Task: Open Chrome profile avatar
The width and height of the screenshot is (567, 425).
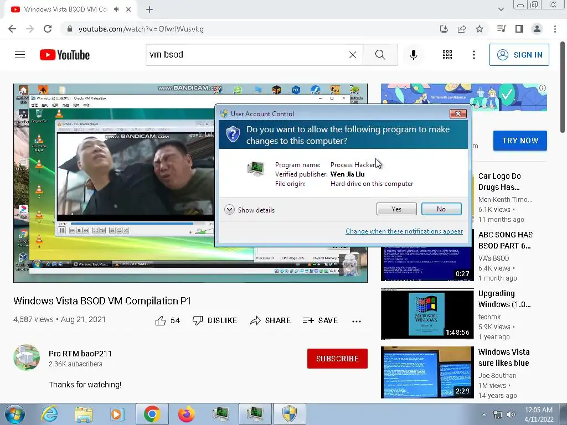Action: (537, 29)
